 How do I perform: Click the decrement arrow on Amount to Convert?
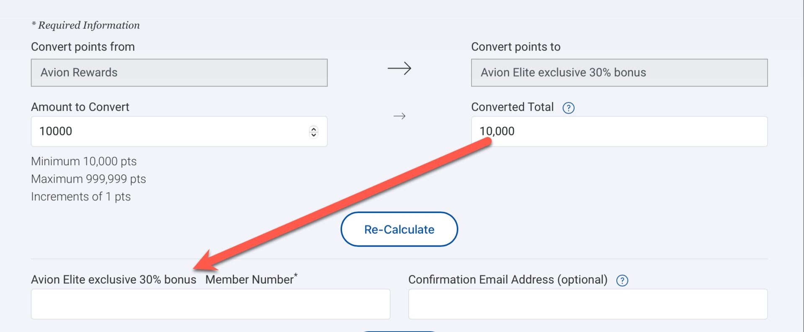tap(313, 135)
